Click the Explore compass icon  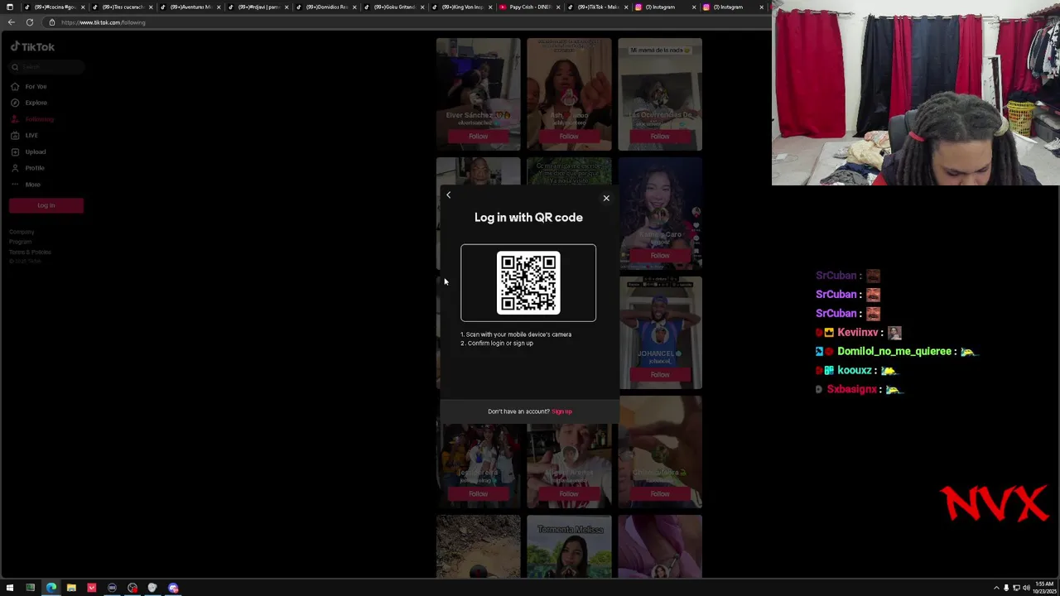pyautogui.click(x=15, y=103)
